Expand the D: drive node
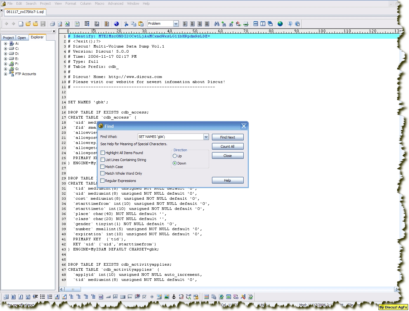409x311 pixels. point(5,54)
